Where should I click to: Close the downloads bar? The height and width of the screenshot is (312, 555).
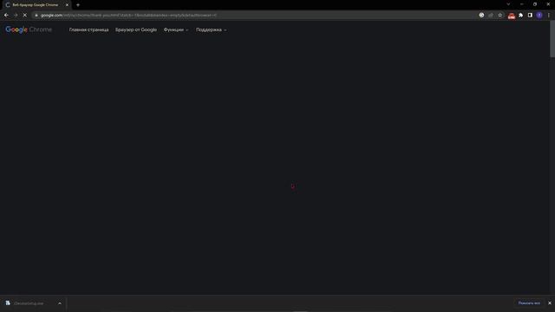coord(549,303)
